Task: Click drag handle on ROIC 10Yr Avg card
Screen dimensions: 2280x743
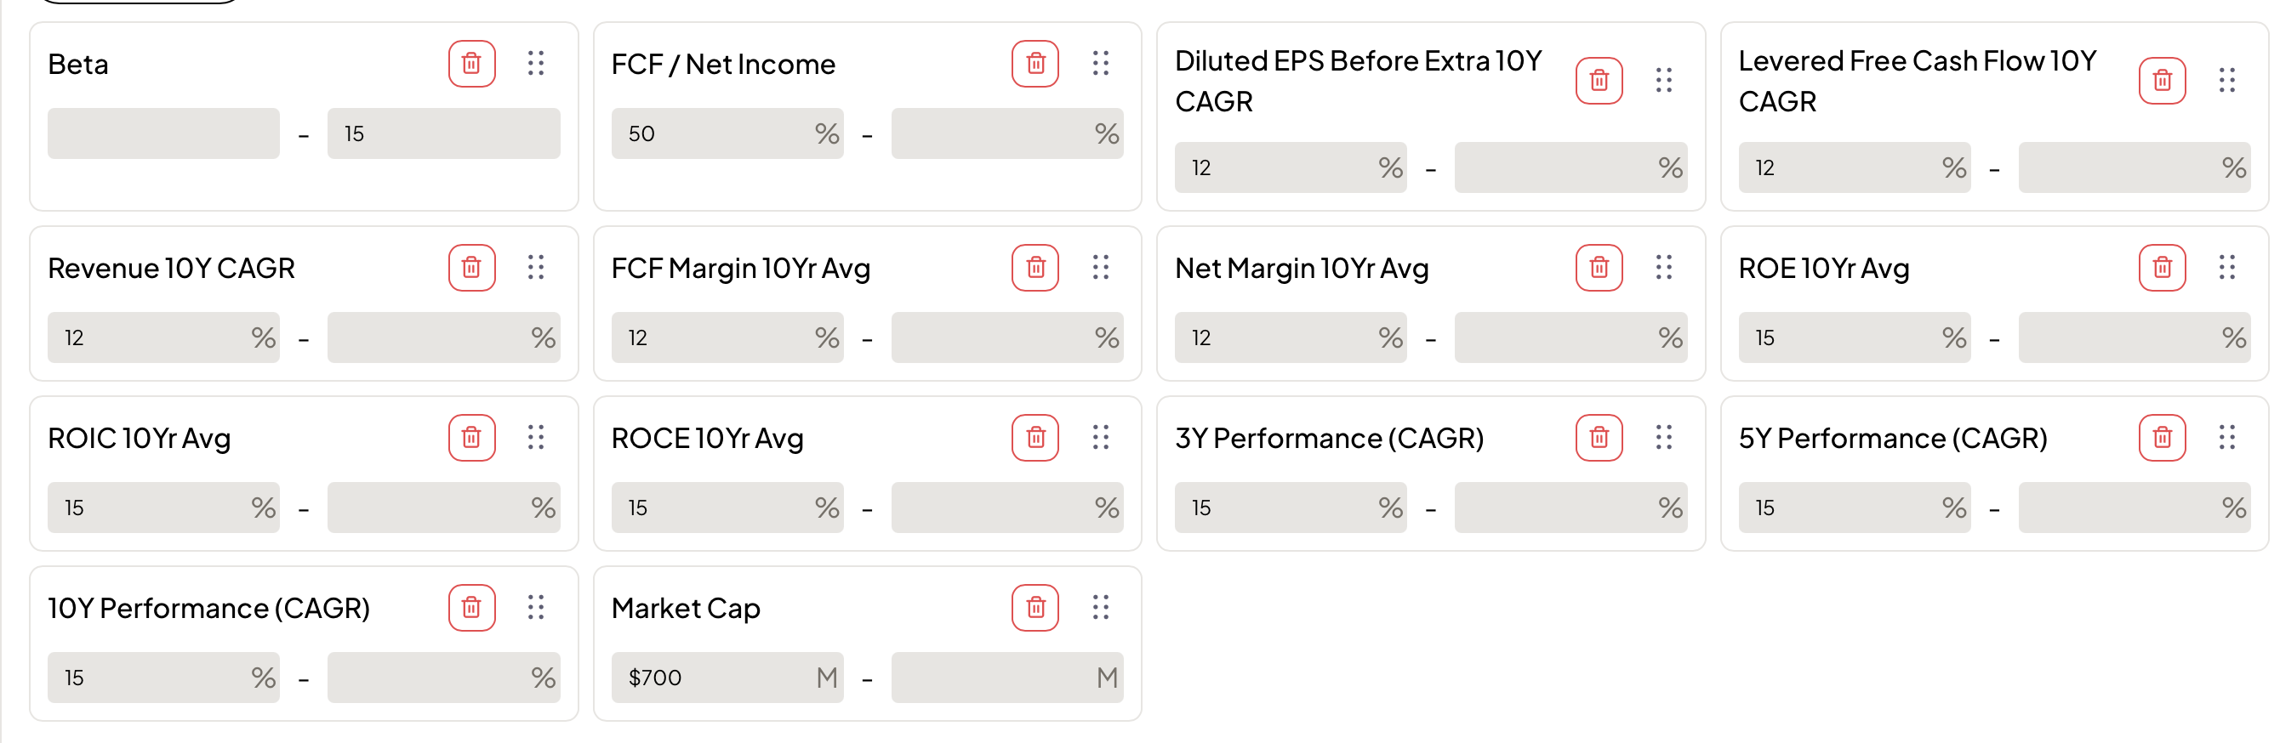Action: [x=536, y=437]
